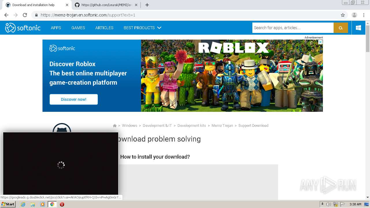Click the vertical scrollbar thumb
This screenshot has width=370, height=208.
click(x=368, y=38)
